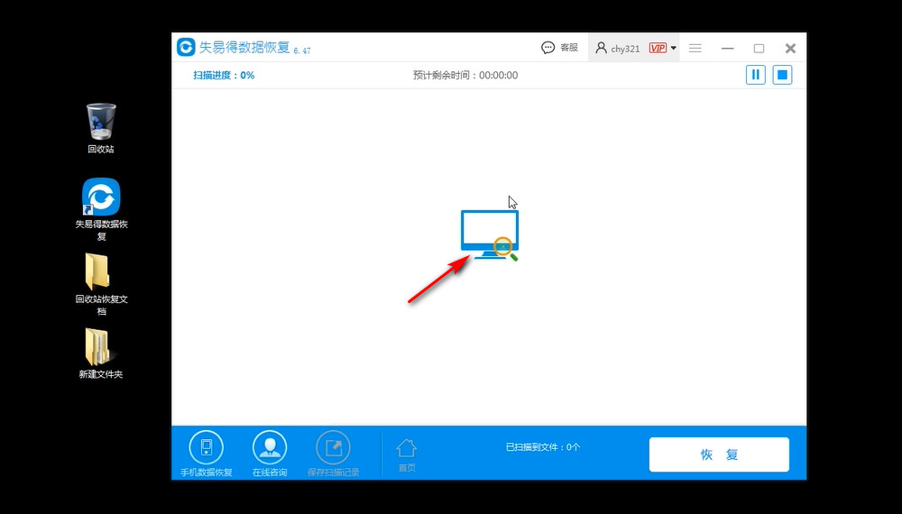
Task: Click the 预计剩余时间:00:00:00 text
Action: coord(465,76)
